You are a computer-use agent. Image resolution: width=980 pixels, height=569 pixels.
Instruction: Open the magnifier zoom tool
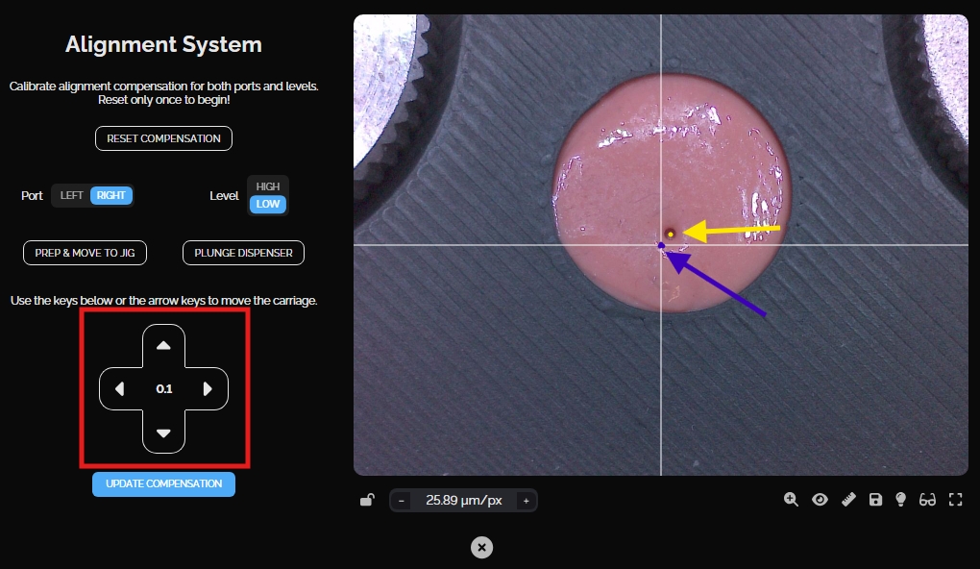click(791, 500)
